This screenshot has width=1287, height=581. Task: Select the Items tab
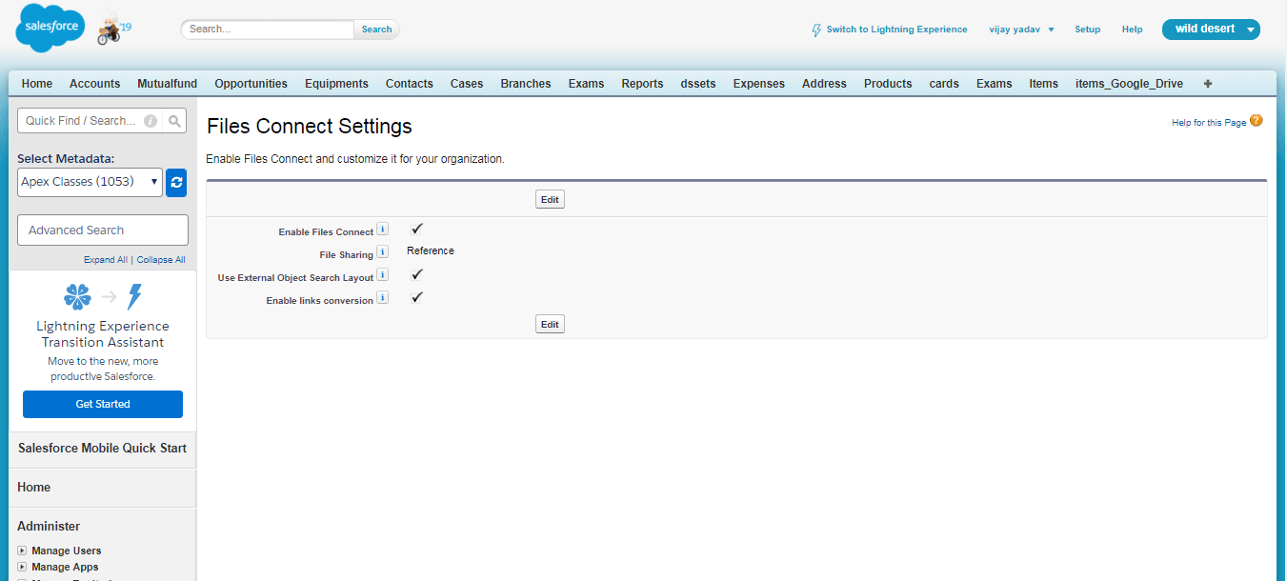pyautogui.click(x=1043, y=84)
